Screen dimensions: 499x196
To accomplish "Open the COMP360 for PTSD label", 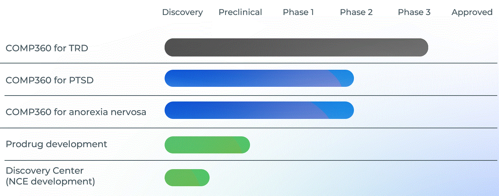I will click(x=50, y=80).
